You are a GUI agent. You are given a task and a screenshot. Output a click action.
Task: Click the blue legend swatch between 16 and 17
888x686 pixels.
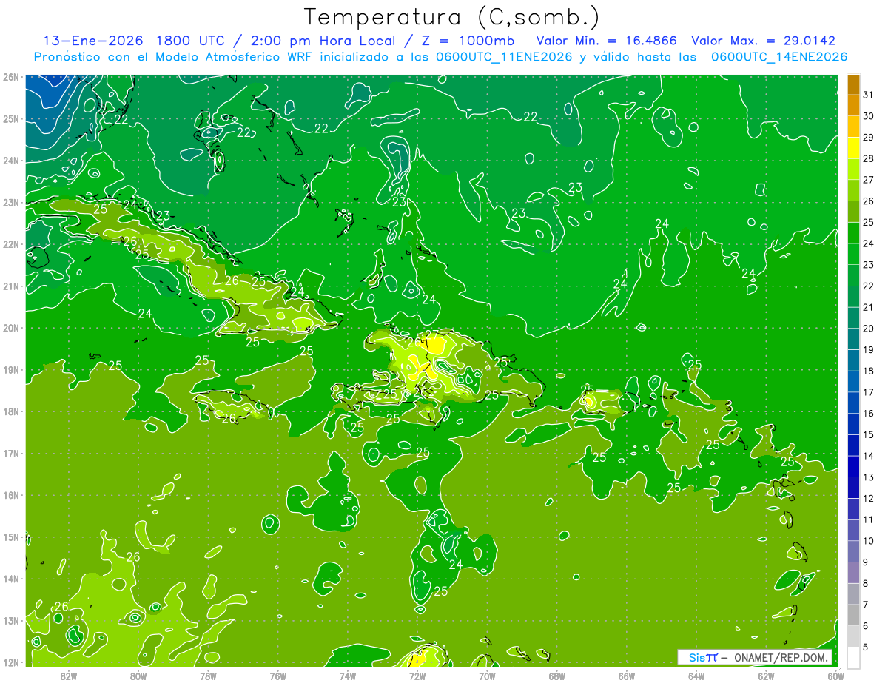[x=853, y=403]
